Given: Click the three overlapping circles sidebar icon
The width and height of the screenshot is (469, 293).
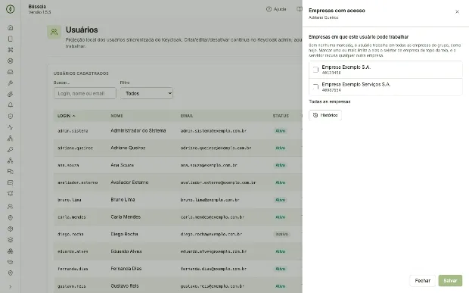Looking at the screenshot, I should coord(11,251).
